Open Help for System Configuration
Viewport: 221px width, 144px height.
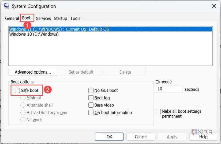click(x=203, y=137)
